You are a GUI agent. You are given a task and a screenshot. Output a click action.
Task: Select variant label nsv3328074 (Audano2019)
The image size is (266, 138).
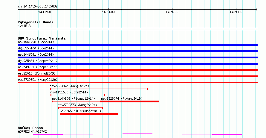pyautogui.click(x=122, y=98)
